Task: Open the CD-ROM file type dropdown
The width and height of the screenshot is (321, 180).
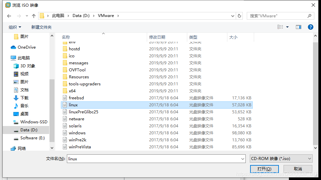Action: click(x=281, y=159)
